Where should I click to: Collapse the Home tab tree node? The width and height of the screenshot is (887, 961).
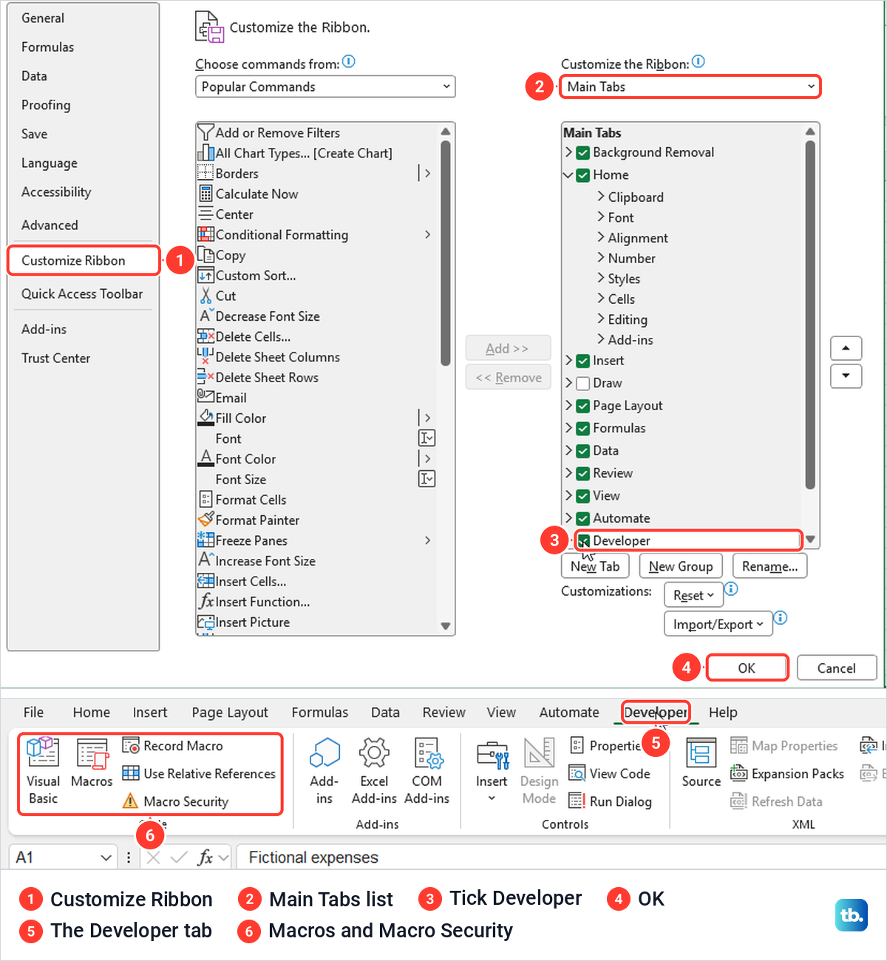(568, 175)
